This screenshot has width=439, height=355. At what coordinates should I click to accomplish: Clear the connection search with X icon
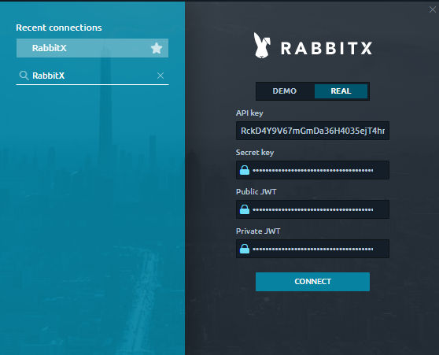[x=160, y=76]
